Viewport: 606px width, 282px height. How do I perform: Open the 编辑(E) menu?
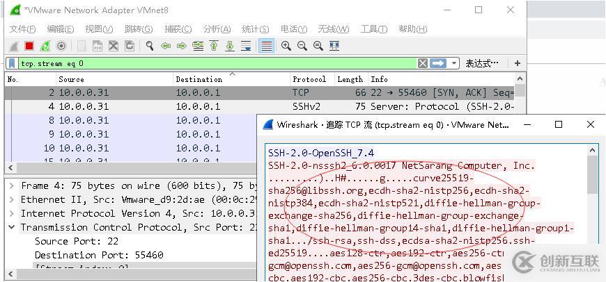click(61, 29)
